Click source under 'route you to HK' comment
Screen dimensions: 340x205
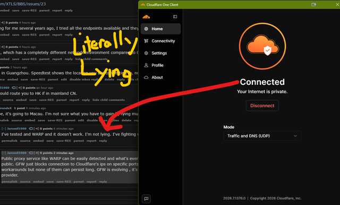(x=8, y=100)
